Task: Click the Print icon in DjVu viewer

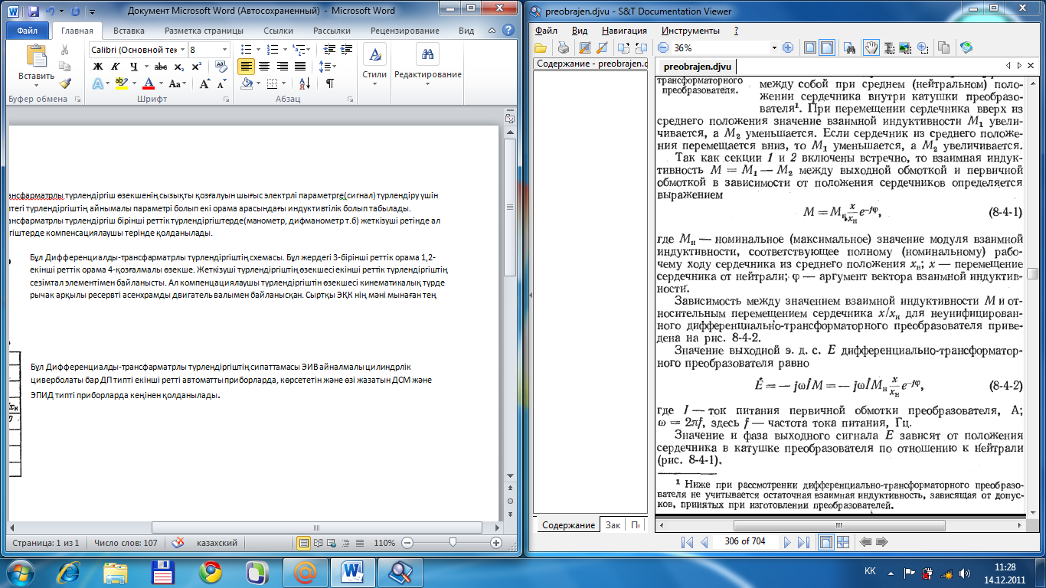Action: click(563, 47)
